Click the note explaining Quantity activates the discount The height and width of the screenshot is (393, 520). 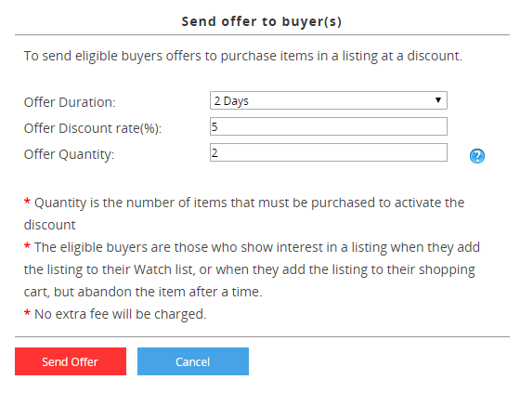pos(244,214)
